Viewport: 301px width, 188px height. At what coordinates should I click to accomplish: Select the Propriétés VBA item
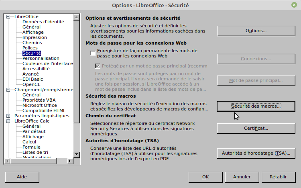tap(39, 100)
